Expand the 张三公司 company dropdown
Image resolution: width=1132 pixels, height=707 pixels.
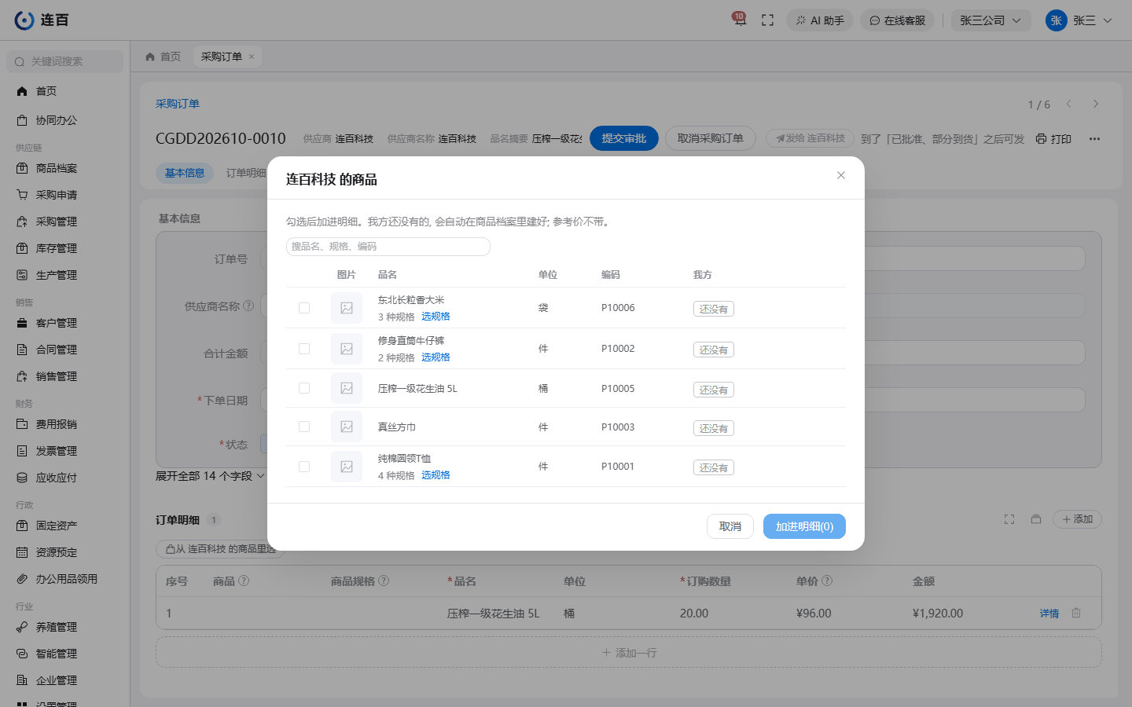990,20
